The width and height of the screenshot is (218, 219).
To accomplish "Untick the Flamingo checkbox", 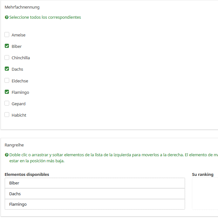I will (7, 92).
